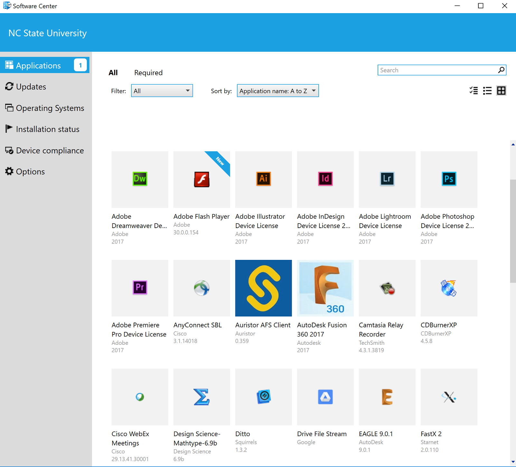Viewport: 516px width, 467px height.
Task: Open Auristor AFS Client tile
Action: [x=263, y=288]
